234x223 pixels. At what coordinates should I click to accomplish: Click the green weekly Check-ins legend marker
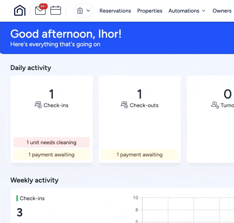click(x=17, y=198)
